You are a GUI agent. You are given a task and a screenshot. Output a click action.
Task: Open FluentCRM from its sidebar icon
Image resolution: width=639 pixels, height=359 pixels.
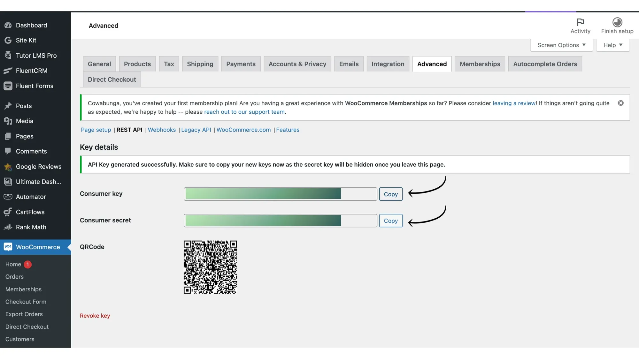coord(8,71)
